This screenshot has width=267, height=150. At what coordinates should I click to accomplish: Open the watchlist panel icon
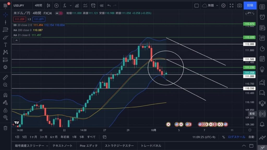pyautogui.click(x=262, y=7)
